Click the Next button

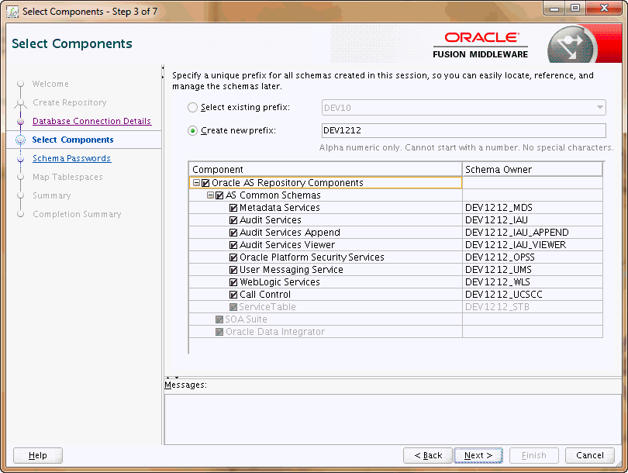tap(478, 455)
